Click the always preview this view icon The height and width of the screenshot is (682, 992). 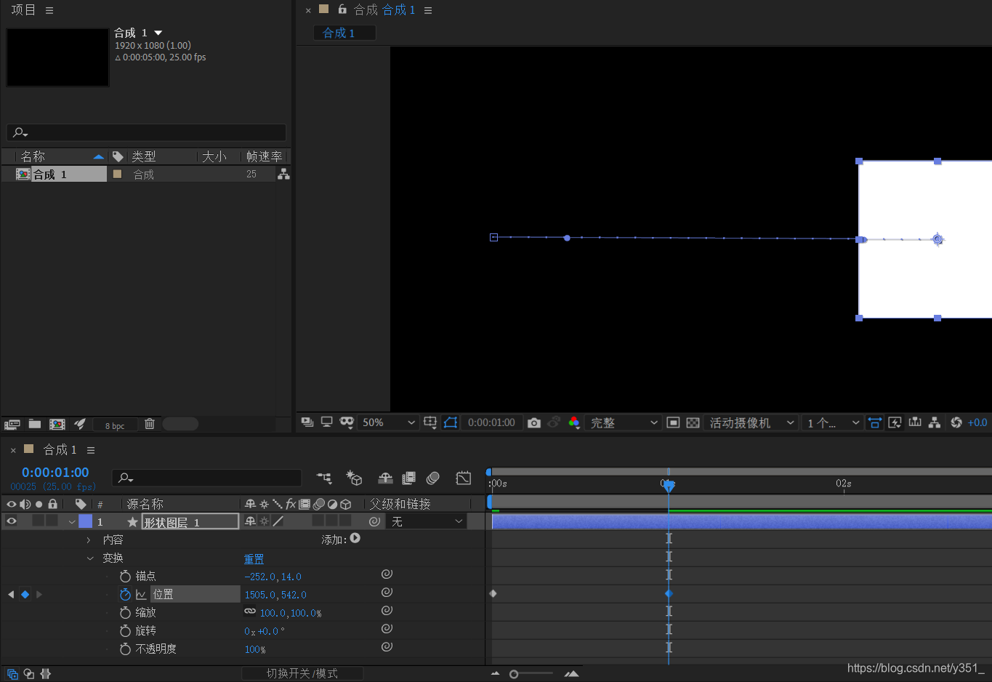[307, 422]
